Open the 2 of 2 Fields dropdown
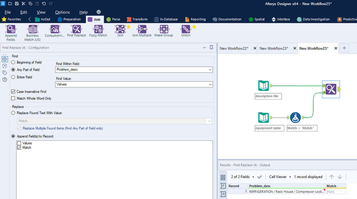Screen dimensions: 357x199 [243, 177]
